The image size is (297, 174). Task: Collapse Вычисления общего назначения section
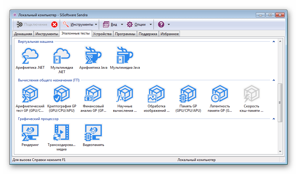[274, 80]
